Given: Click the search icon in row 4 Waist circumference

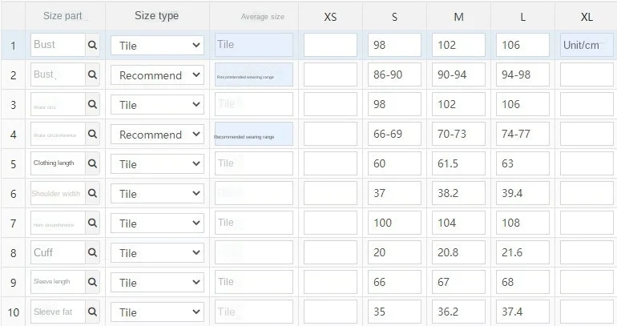Looking at the screenshot, I should click(x=92, y=135).
